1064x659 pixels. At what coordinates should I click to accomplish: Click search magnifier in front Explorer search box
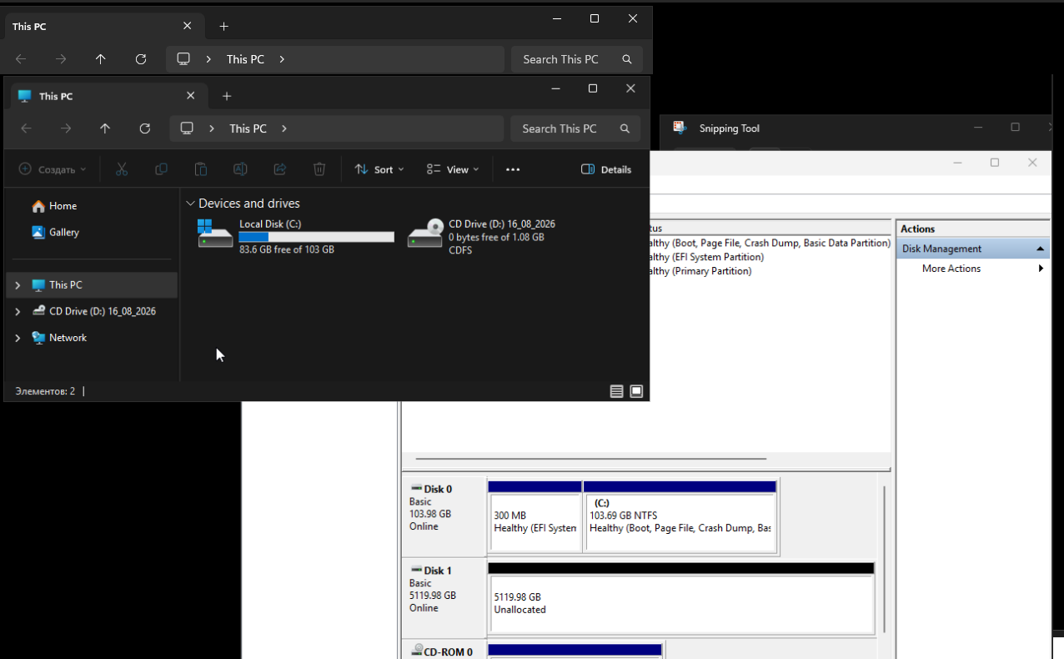point(625,128)
